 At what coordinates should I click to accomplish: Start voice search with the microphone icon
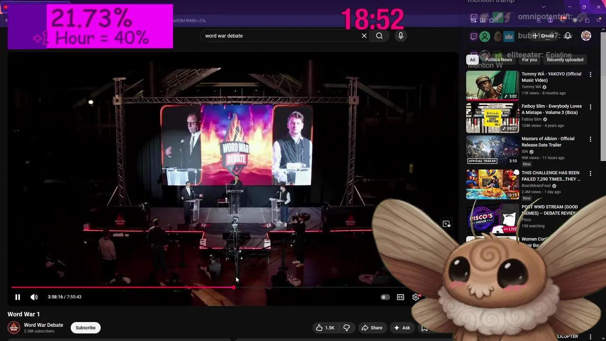click(401, 36)
